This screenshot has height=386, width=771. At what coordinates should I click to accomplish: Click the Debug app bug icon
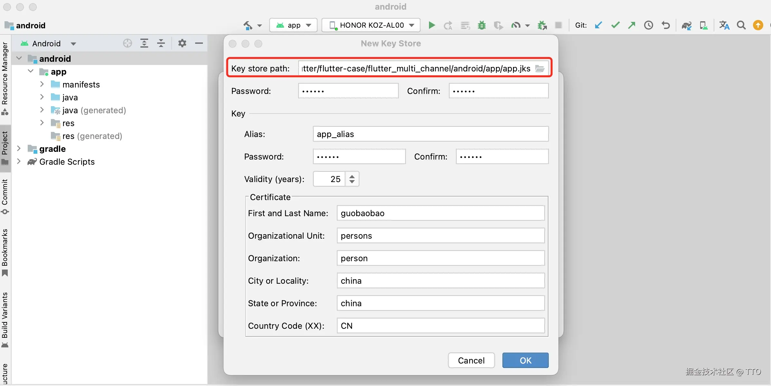pos(481,25)
